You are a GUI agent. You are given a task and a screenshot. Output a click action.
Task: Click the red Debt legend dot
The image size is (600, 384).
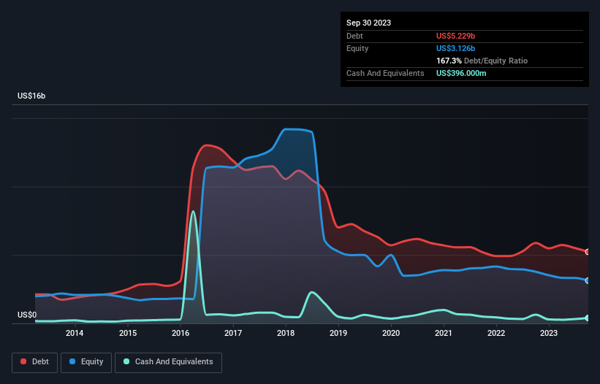coord(23,361)
